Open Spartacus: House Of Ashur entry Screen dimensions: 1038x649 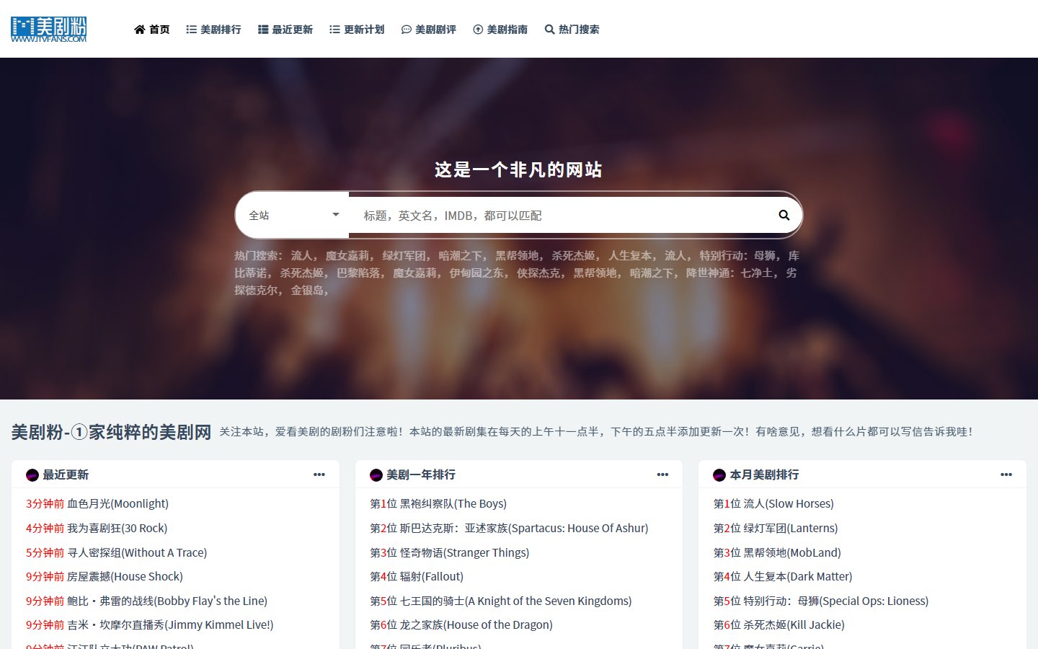coord(524,529)
